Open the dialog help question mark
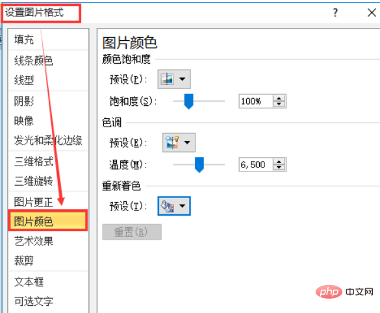380x313 pixels. tap(335, 12)
